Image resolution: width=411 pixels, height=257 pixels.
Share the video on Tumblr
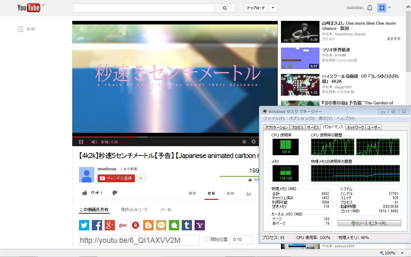tap(187, 225)
